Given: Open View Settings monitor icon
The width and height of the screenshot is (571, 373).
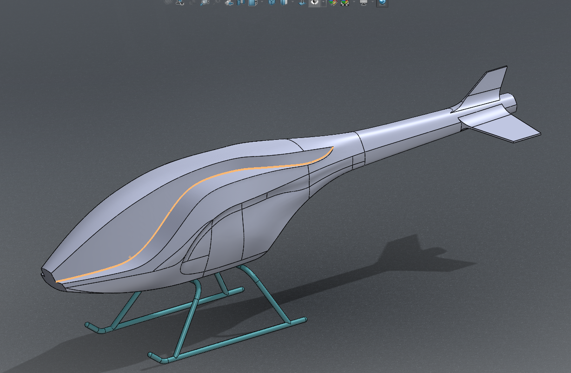Looking at the screenshot, I should tap(364, 2).
